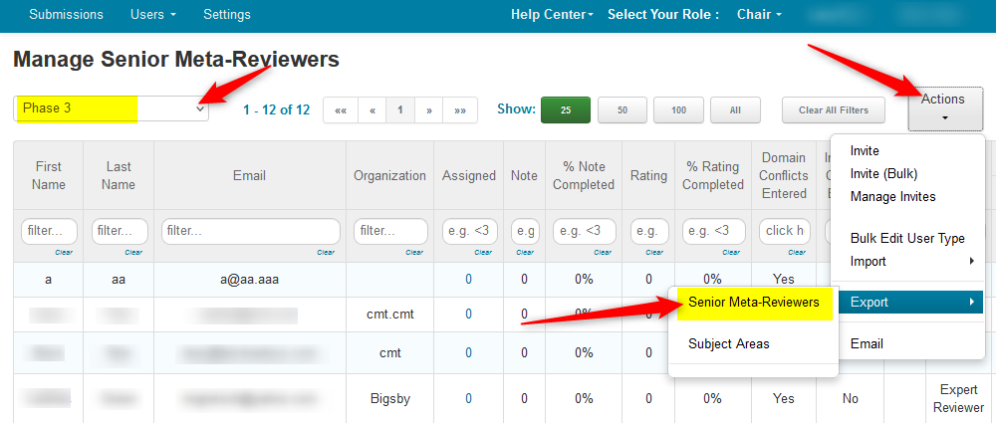Show 25 rows per page
Image resolution: width=996 pixels, height=423 pixels.
pyautogui.click(x=565, y=110)
